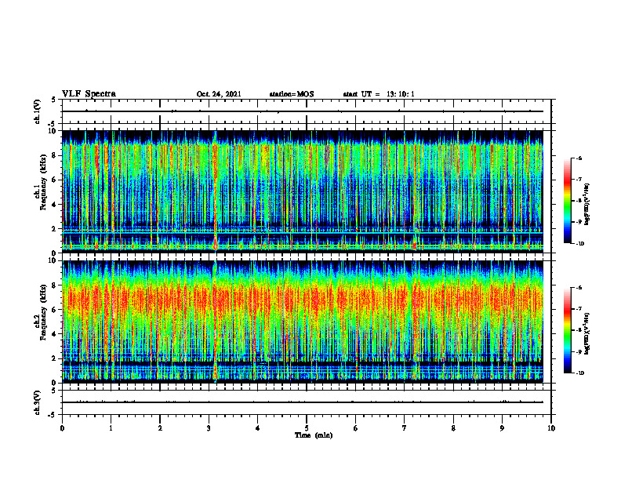Click the '10' tick on the time axis
The image size is (621, 480).
pos(551,428)
